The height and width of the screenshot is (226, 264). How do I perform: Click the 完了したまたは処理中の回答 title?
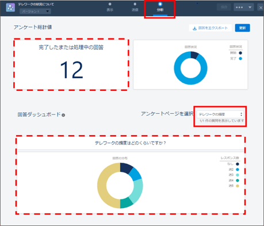pyautogui.click(x=71, y=47)
